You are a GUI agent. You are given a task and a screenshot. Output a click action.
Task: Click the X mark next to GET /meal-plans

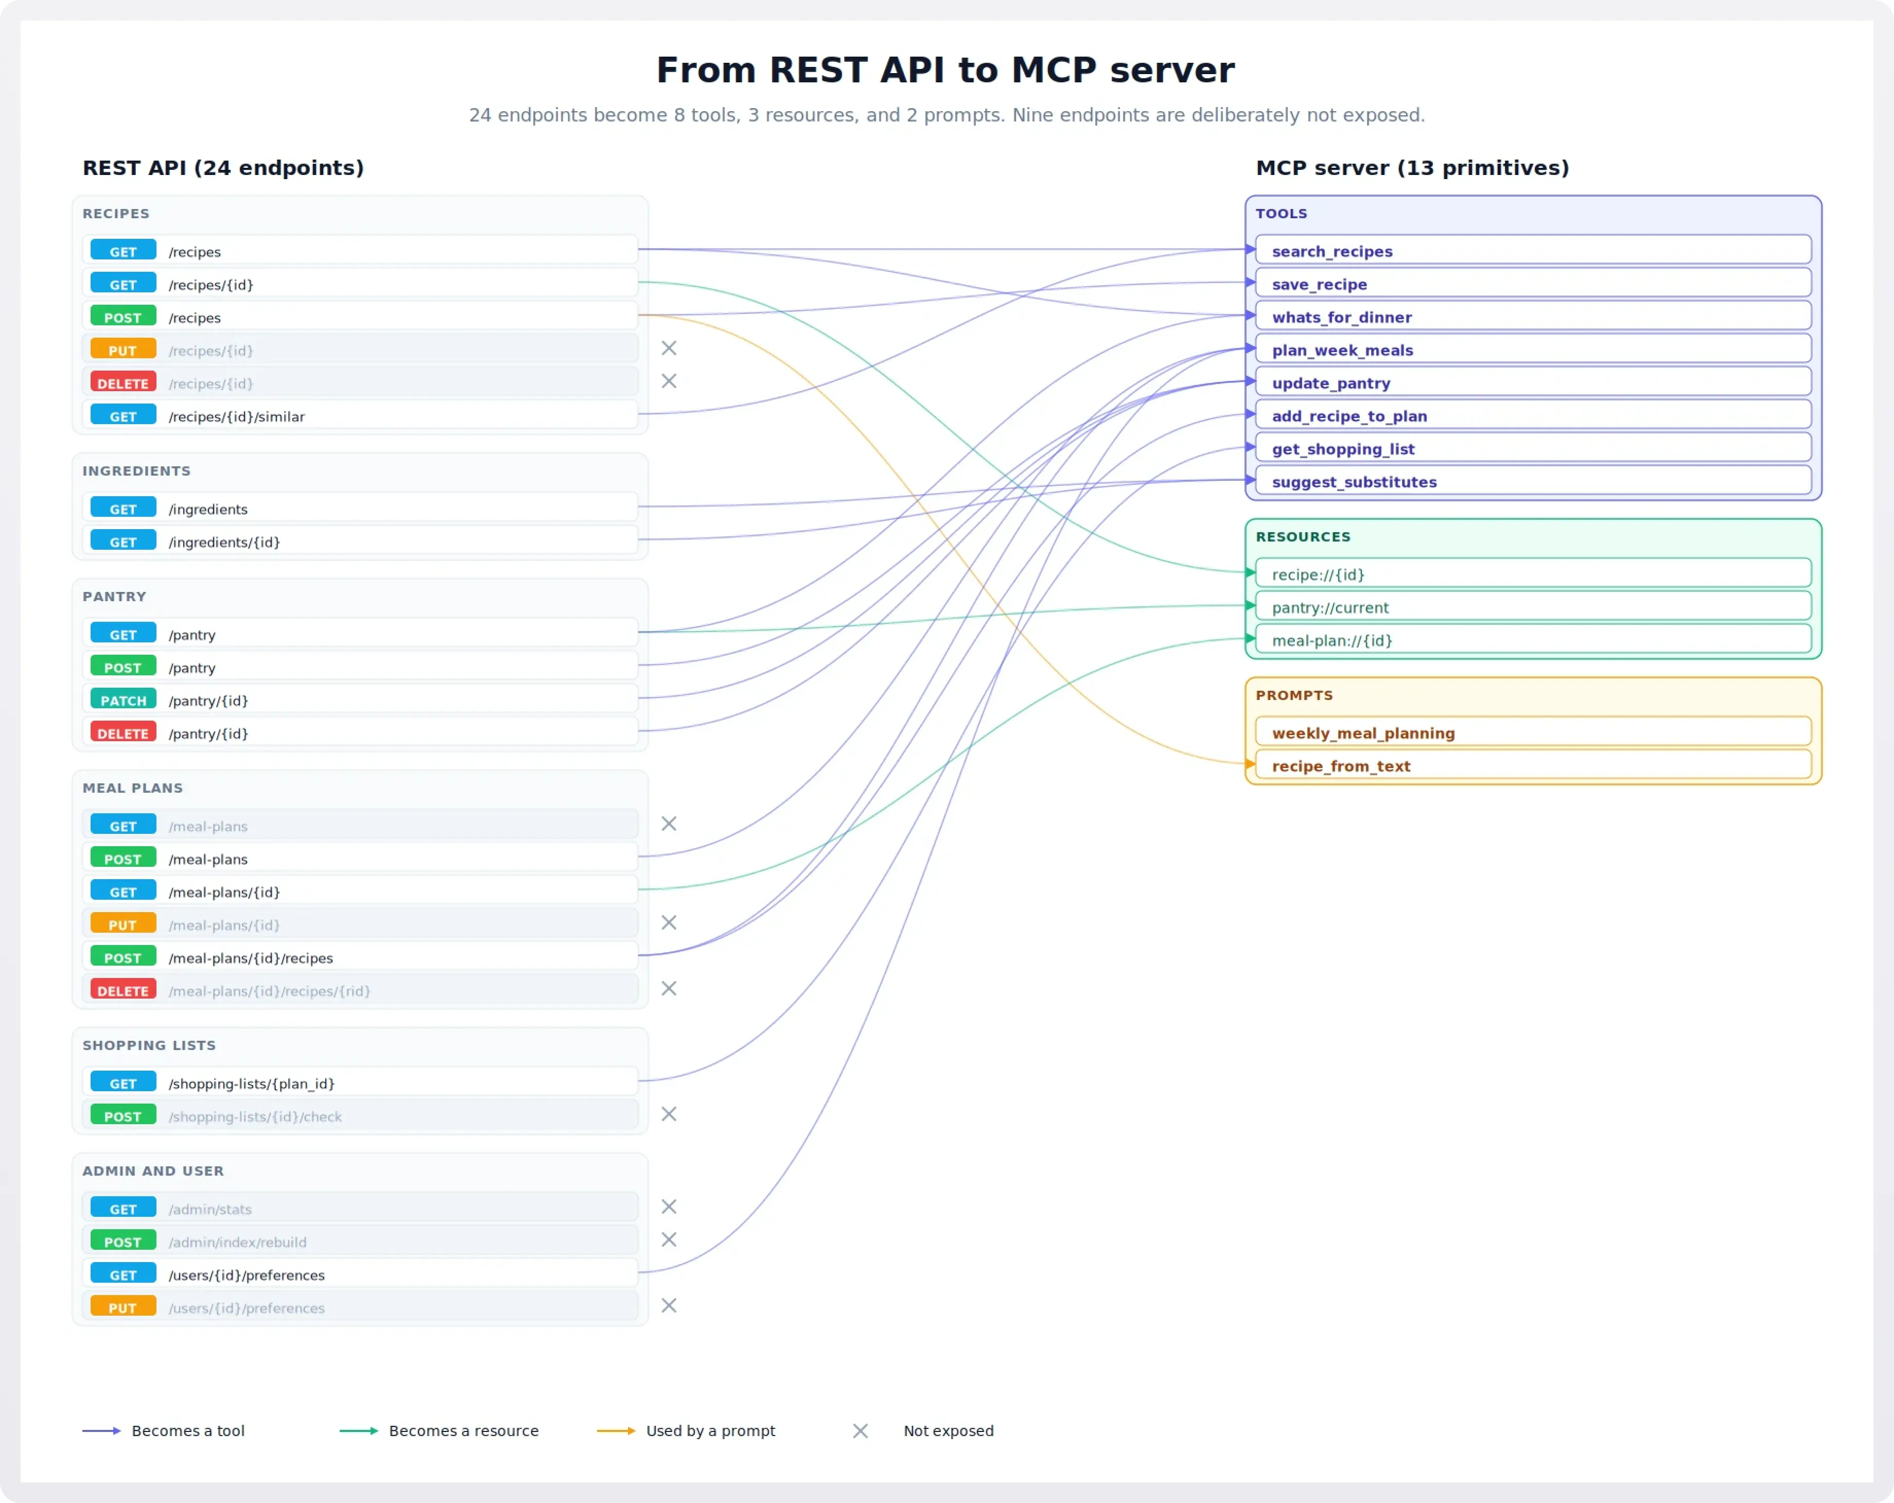point(669,823)
